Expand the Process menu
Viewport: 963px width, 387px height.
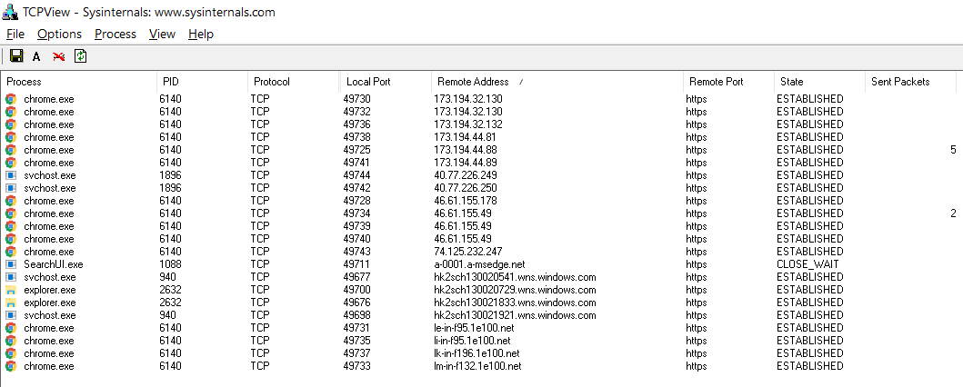click(115, 34)
